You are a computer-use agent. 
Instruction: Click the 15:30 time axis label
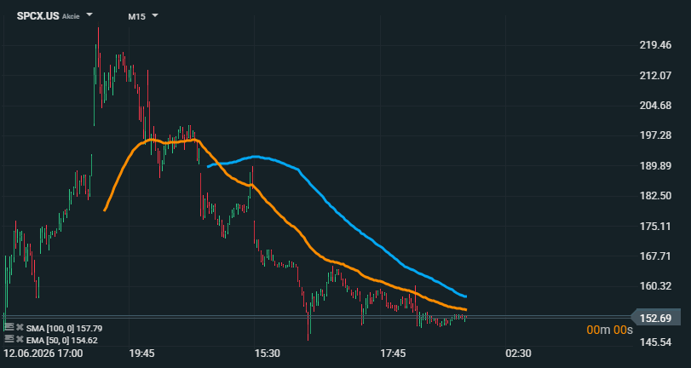click(x=267, y=354)
